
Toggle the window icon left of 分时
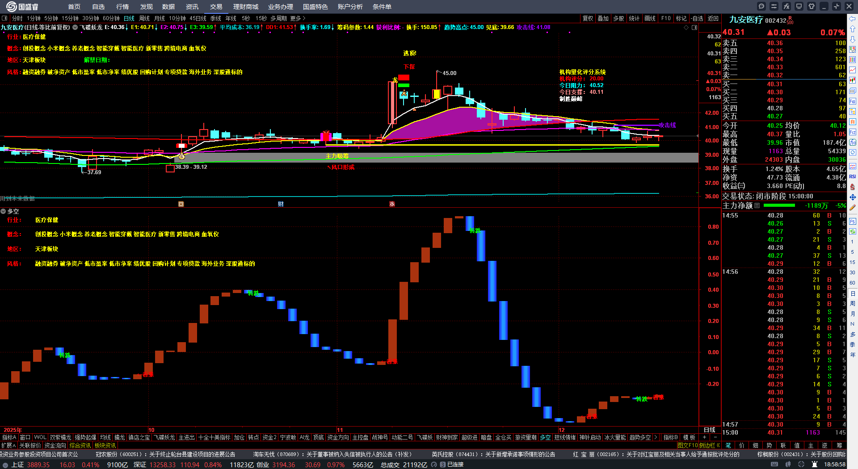[4, 18]
